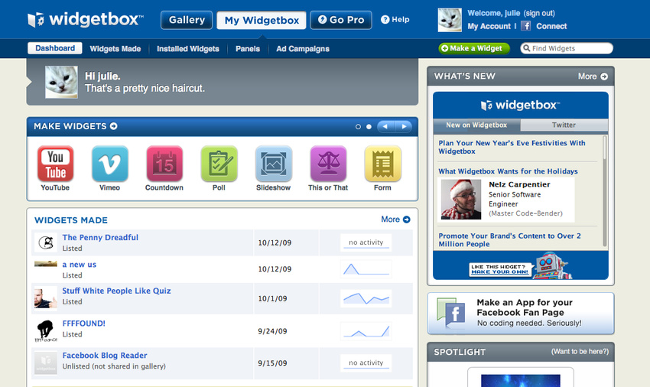Select second Make Widgets page dot
This screenshot has width=650, height=387.
point(369,126)
